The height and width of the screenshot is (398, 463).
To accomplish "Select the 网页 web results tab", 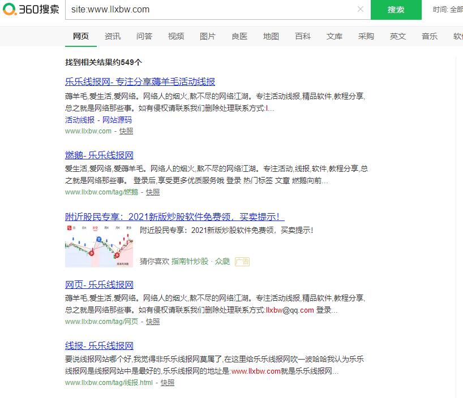I will 81,36.
